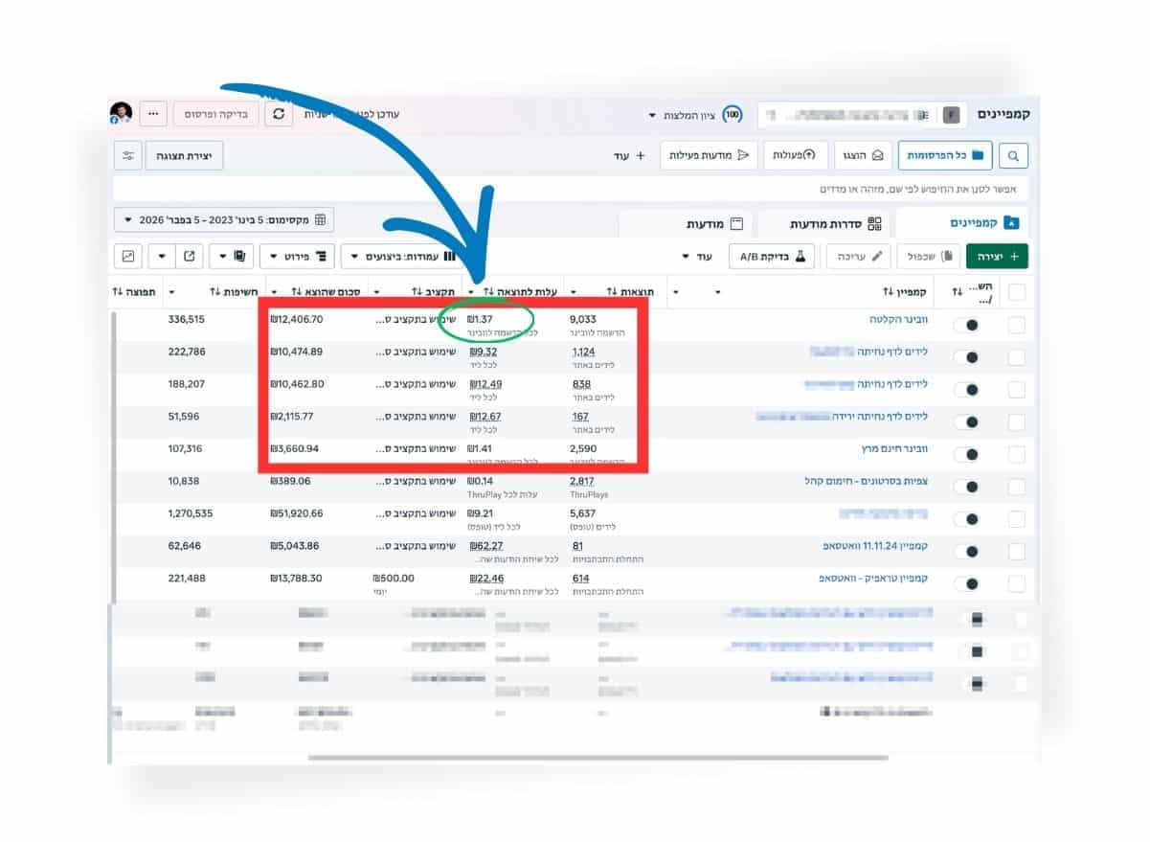
Task: Open the filter sliders settings icon
Action: (x=128, y=155)
